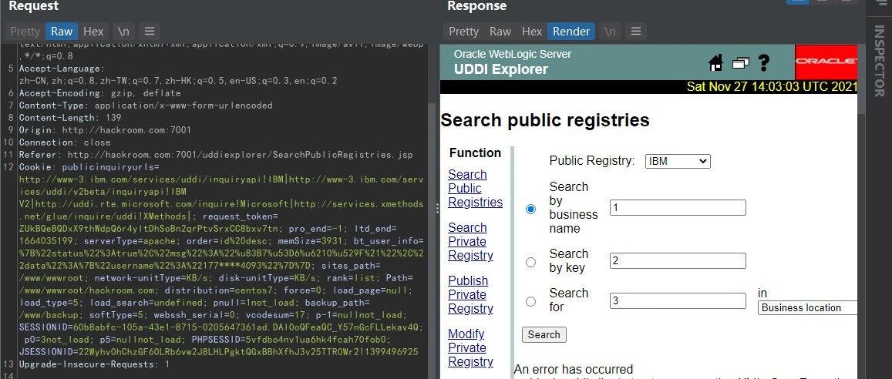Viewport: 892px width, 379px height.
Task: Click the 'Upgrade-Insecure-Requests: 1' line
Action: tap(94, 364)
